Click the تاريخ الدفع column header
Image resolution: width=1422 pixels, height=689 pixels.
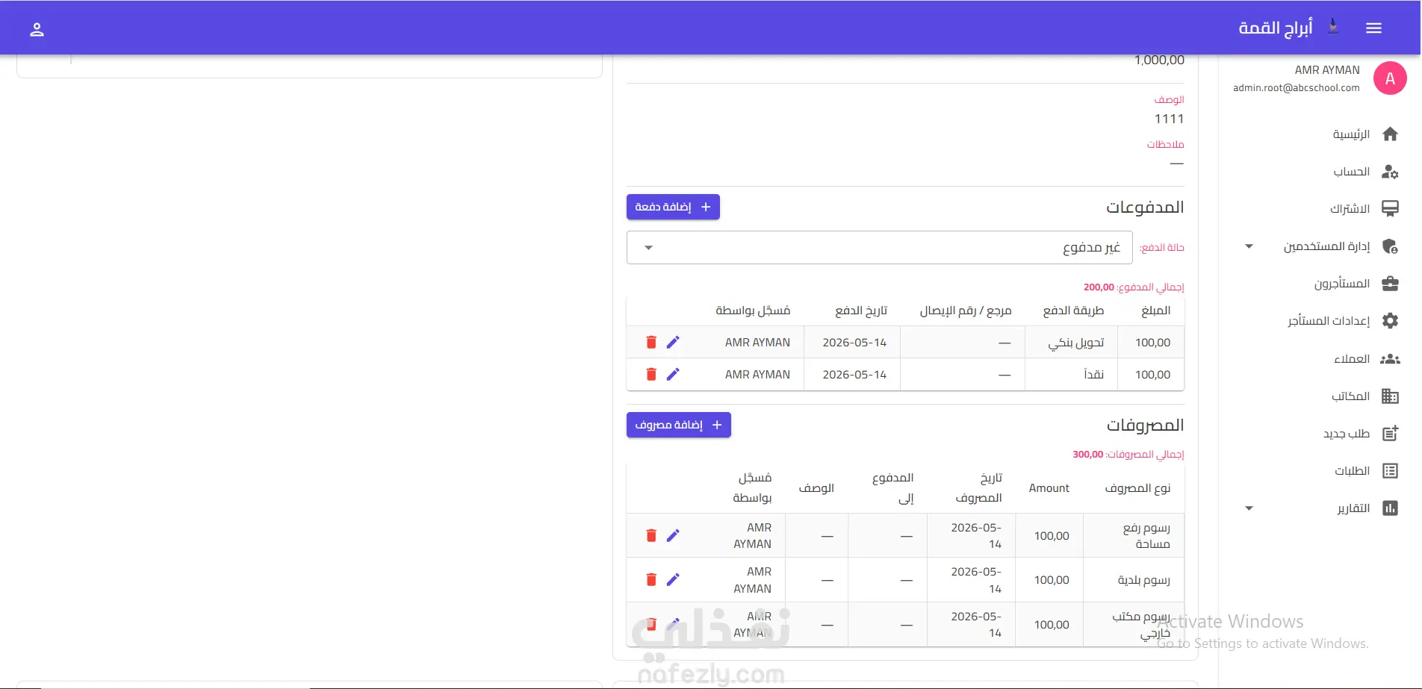pos(860,311)
